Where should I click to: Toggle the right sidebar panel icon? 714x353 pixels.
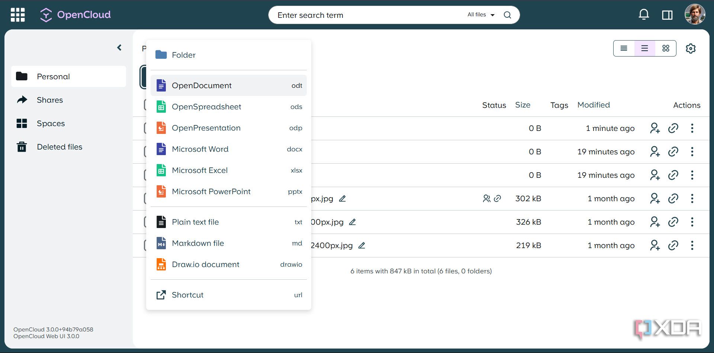tap(667, 15)
